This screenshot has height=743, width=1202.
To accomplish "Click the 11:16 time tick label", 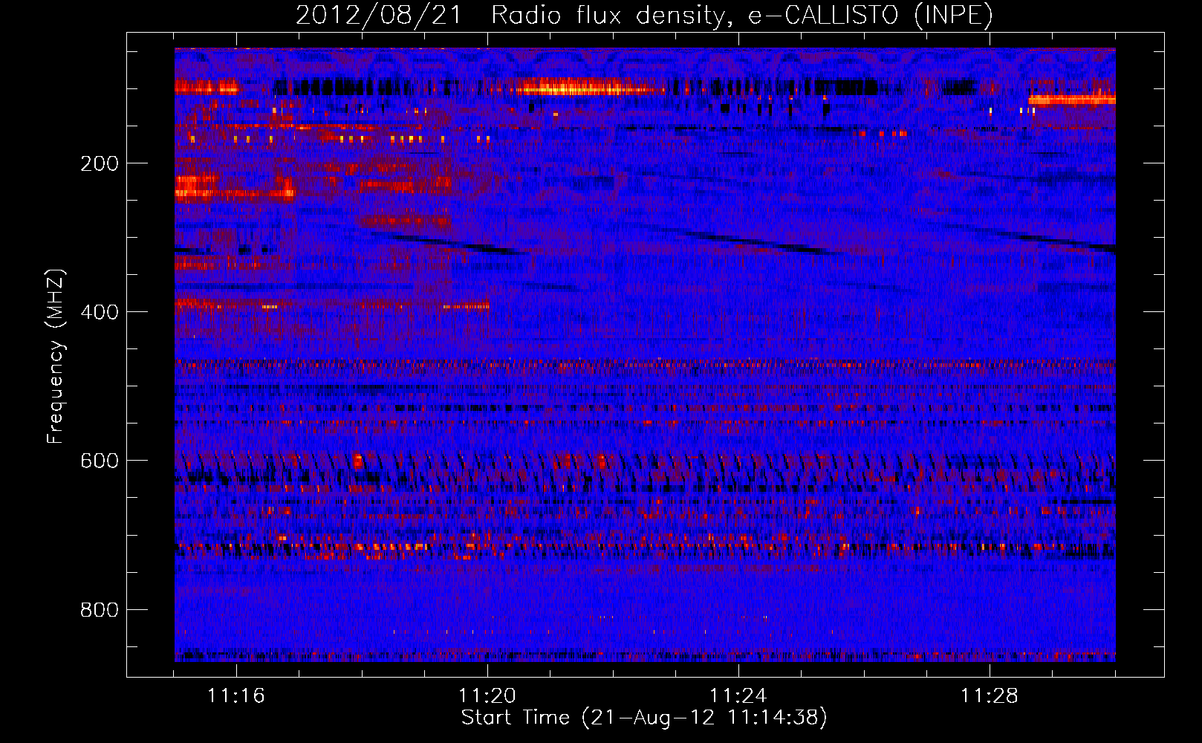I will click(236, 696).
